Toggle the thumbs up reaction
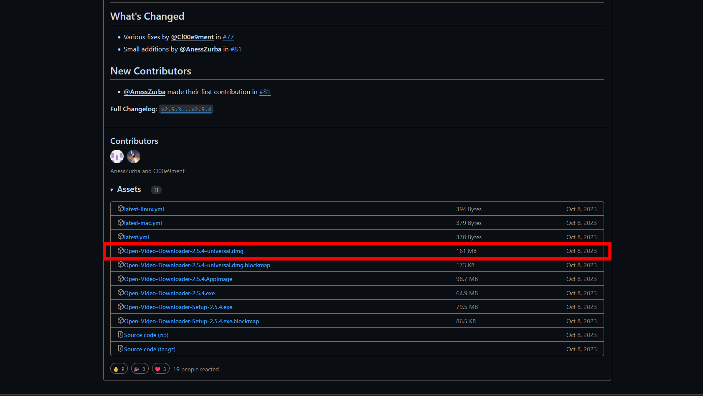This screenshot has height=396, width=703. click(119, 369)
